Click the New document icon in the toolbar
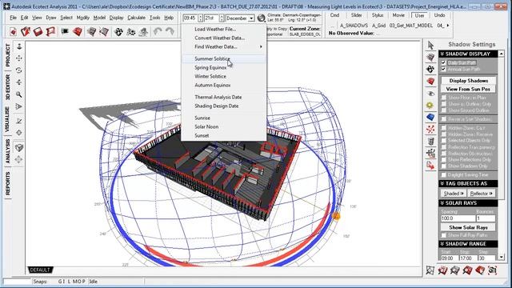 [x=13, y=32]
